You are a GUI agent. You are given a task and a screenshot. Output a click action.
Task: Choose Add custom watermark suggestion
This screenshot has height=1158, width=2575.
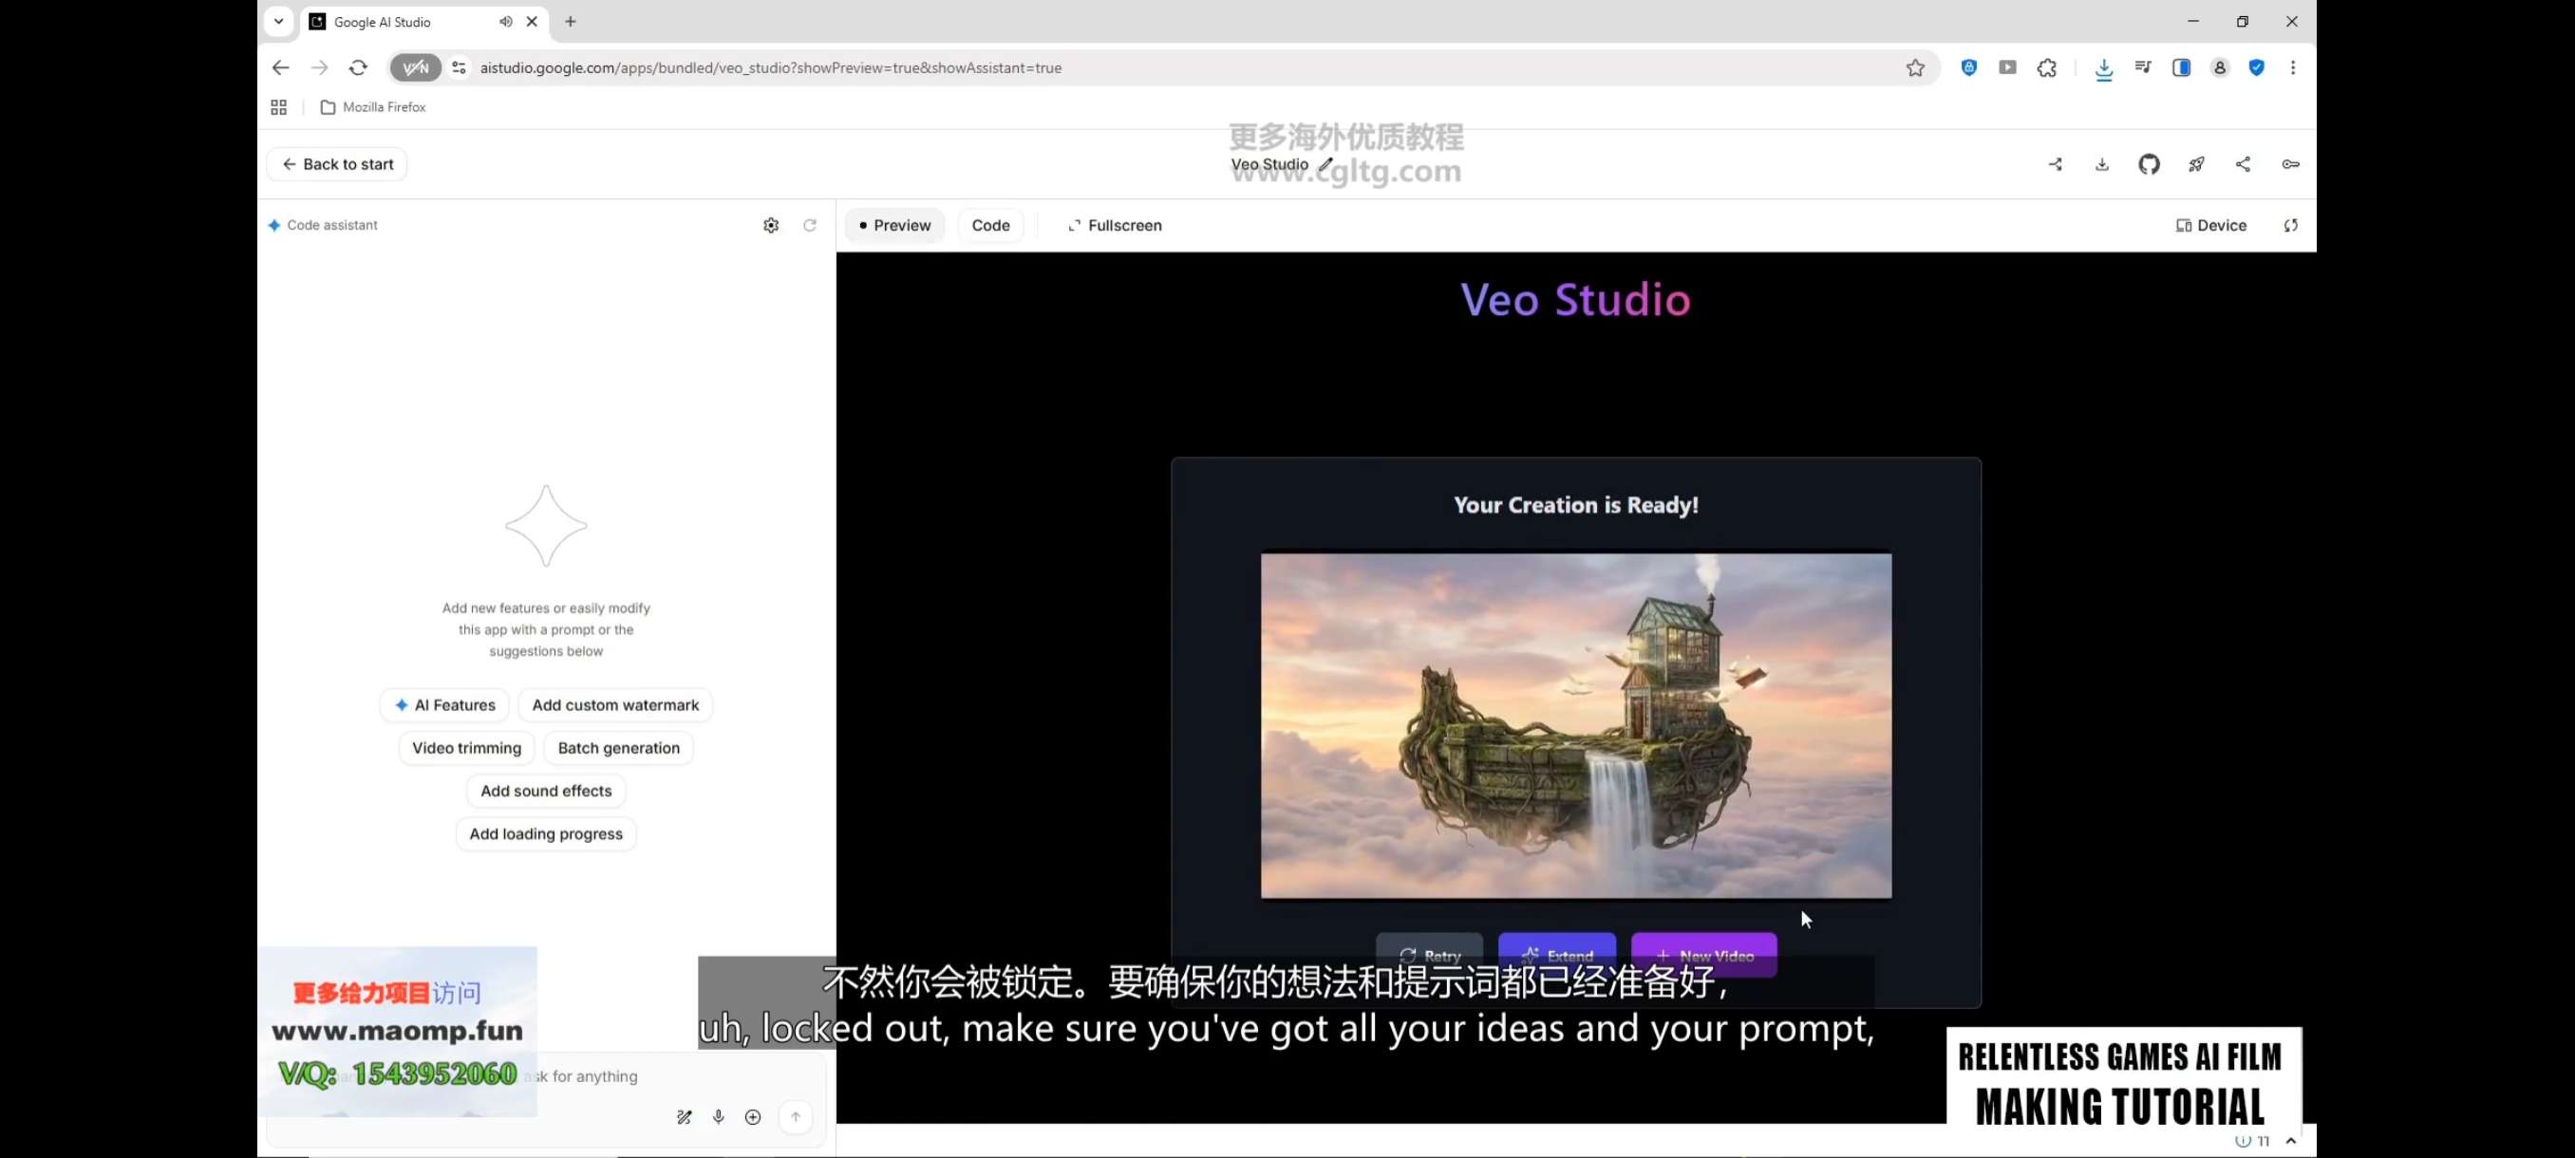tap(616, 705)
